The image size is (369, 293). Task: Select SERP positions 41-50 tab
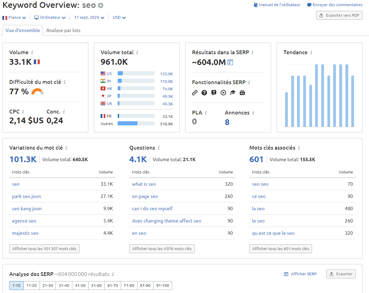click(x=80, y=286)
